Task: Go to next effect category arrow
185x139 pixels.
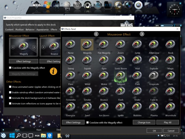Action: (142, 34)
